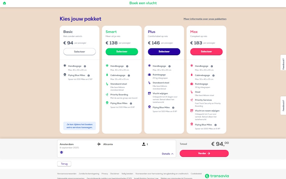This screenshot has height=179, width=286.
Task: Select the Basic package for €94
Action: pos(80,52)
